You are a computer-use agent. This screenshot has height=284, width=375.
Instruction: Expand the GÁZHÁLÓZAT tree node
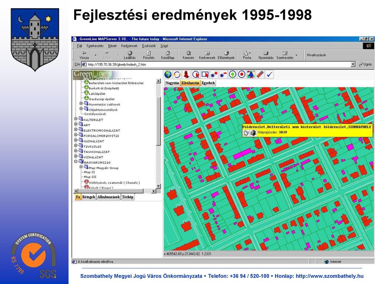76,140
